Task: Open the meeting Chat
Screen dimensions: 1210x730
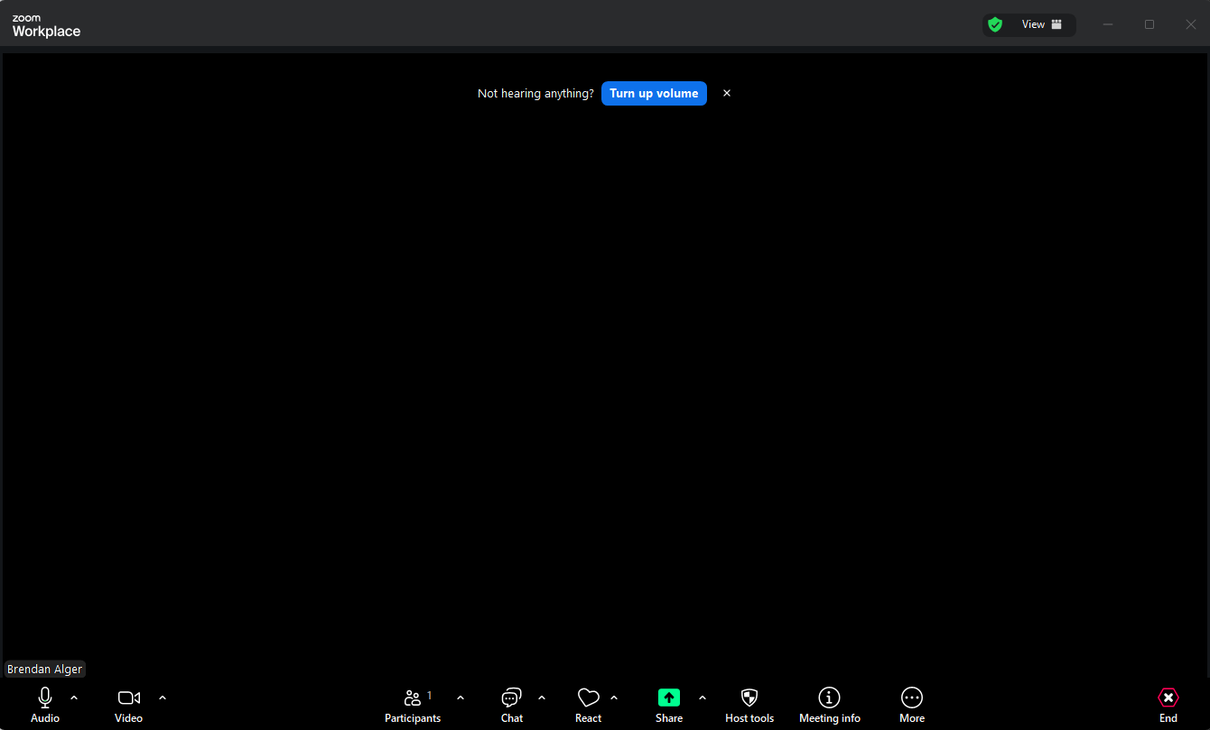Action: pos(511,704)
